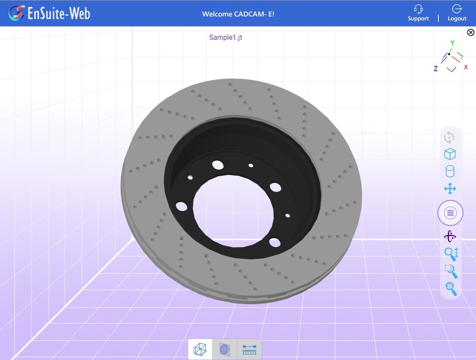Viewport: 476px width, 360px height.
Task: Activate the orbit rotate tool
Action: click(x=450, y=236)
